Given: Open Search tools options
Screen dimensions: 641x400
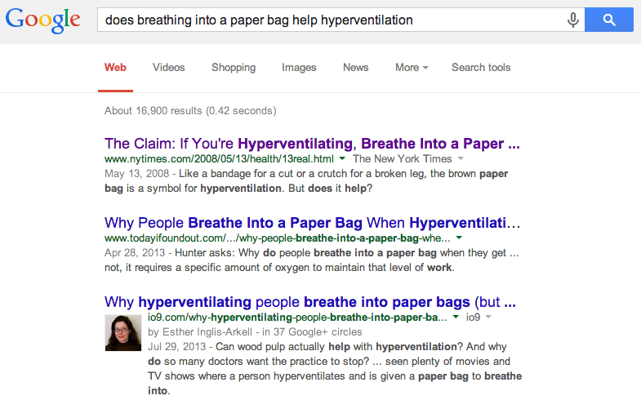Looking at the screenshot, I should tap(481, 68).
